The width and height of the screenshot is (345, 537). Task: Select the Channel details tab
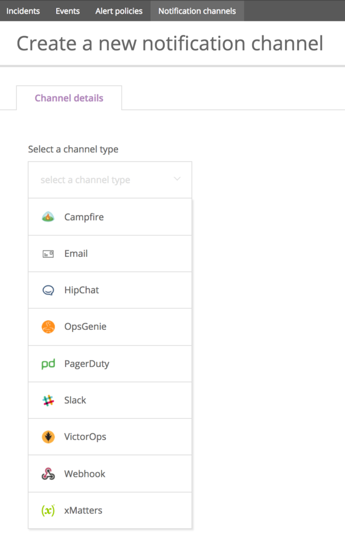(x=69, y=98)
